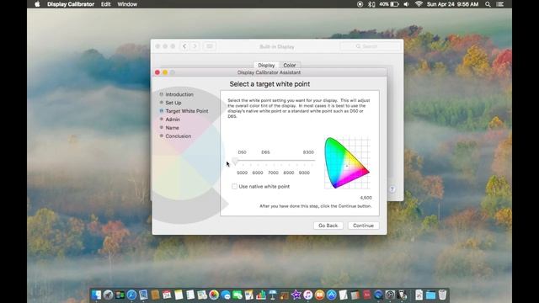Select Admin step in sidebar

(173, 120)
